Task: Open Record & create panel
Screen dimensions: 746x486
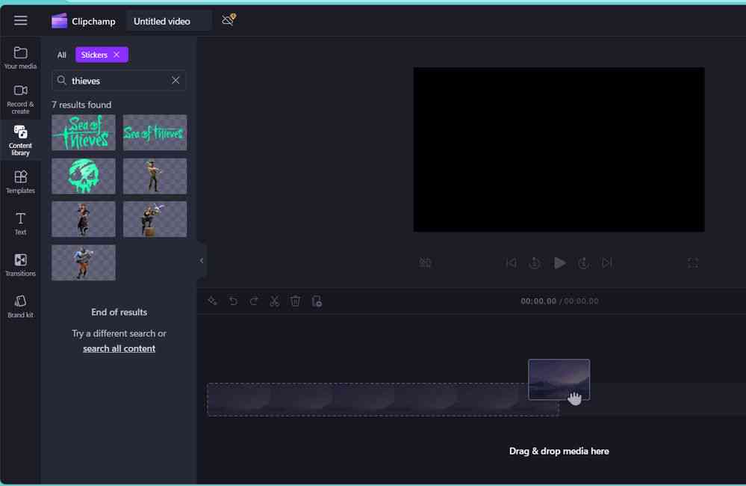Action: click(x=20, y=99)
